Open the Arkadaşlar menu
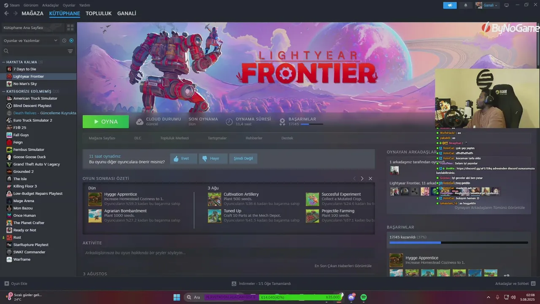540x304 pixels. [51, 5]
